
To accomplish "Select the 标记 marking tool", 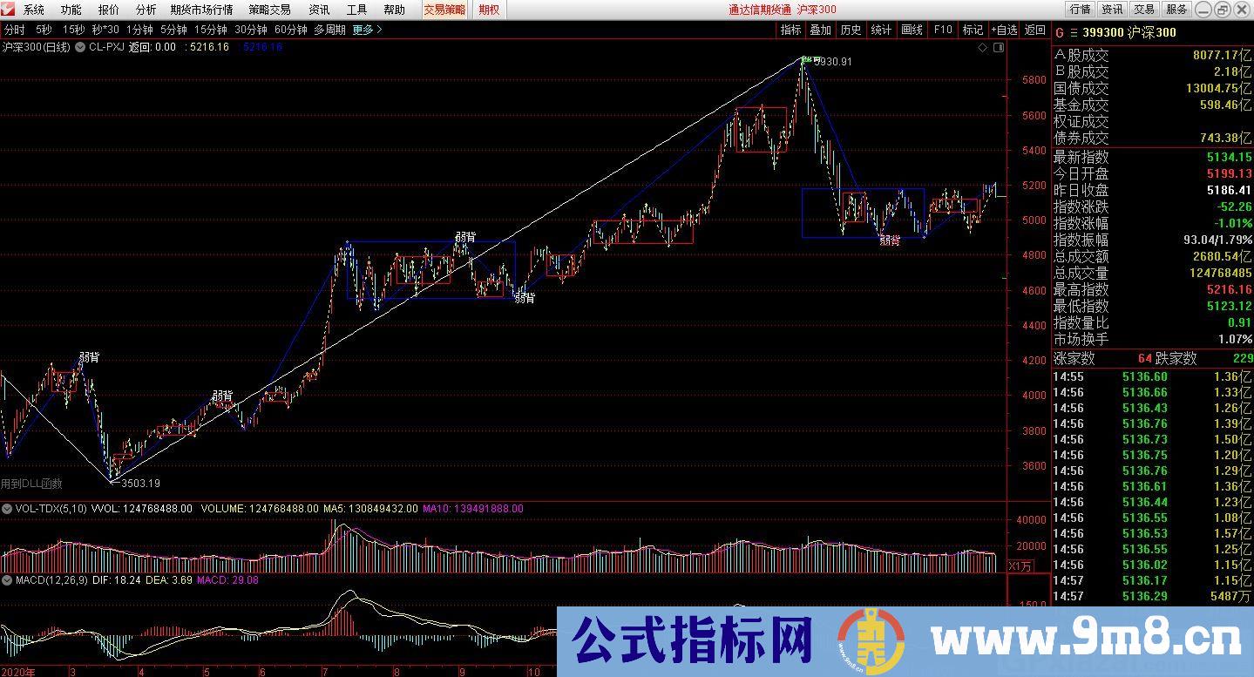I will [x=972, y=29].
